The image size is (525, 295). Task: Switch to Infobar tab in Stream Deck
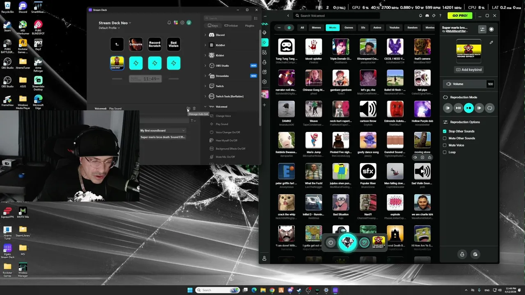[x=231, y=26]
